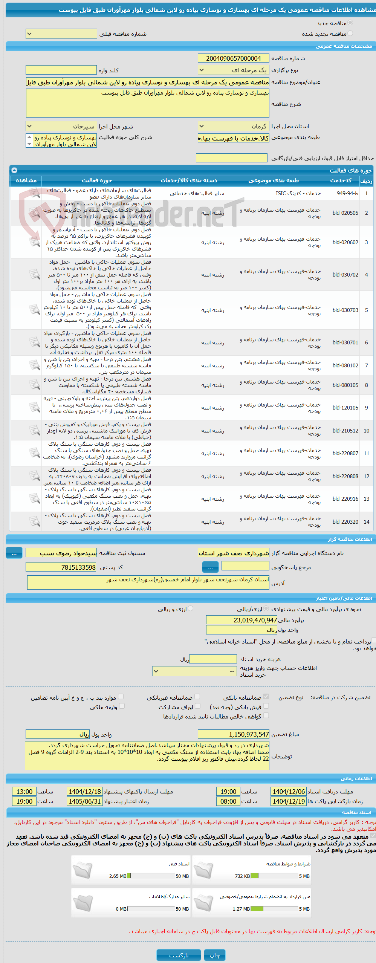376x963 pixels.
Task: Open the شماره مناقصه قبلی dropdown
Action: pos(61,34)
